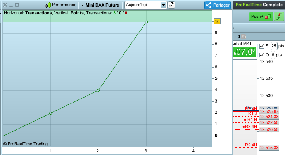Click the mR3 4H level label
The image size is (285, 155).
click(x=249, y=127)
